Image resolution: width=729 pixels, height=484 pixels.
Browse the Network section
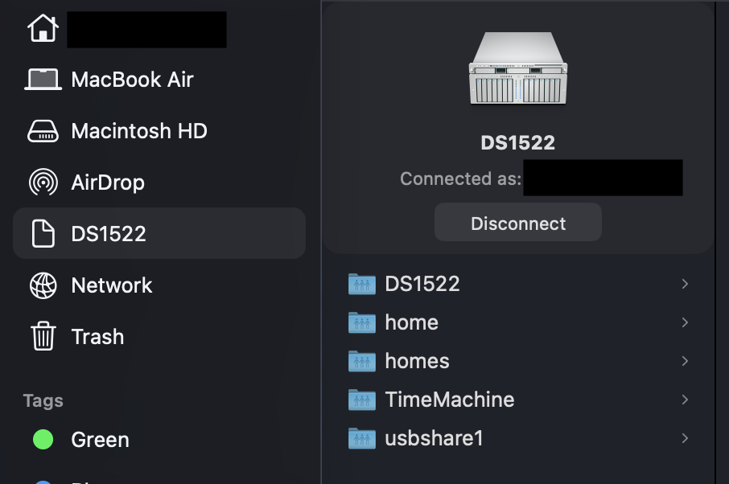point(112,285)
